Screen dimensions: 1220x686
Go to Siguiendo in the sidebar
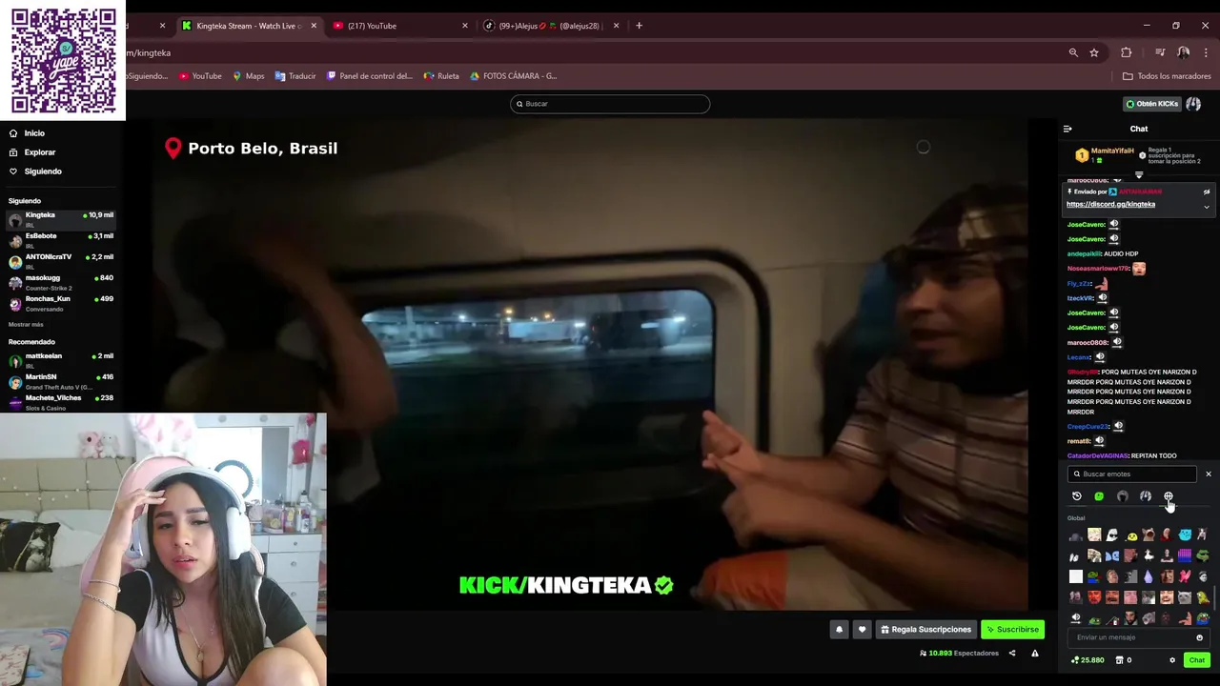42,171
